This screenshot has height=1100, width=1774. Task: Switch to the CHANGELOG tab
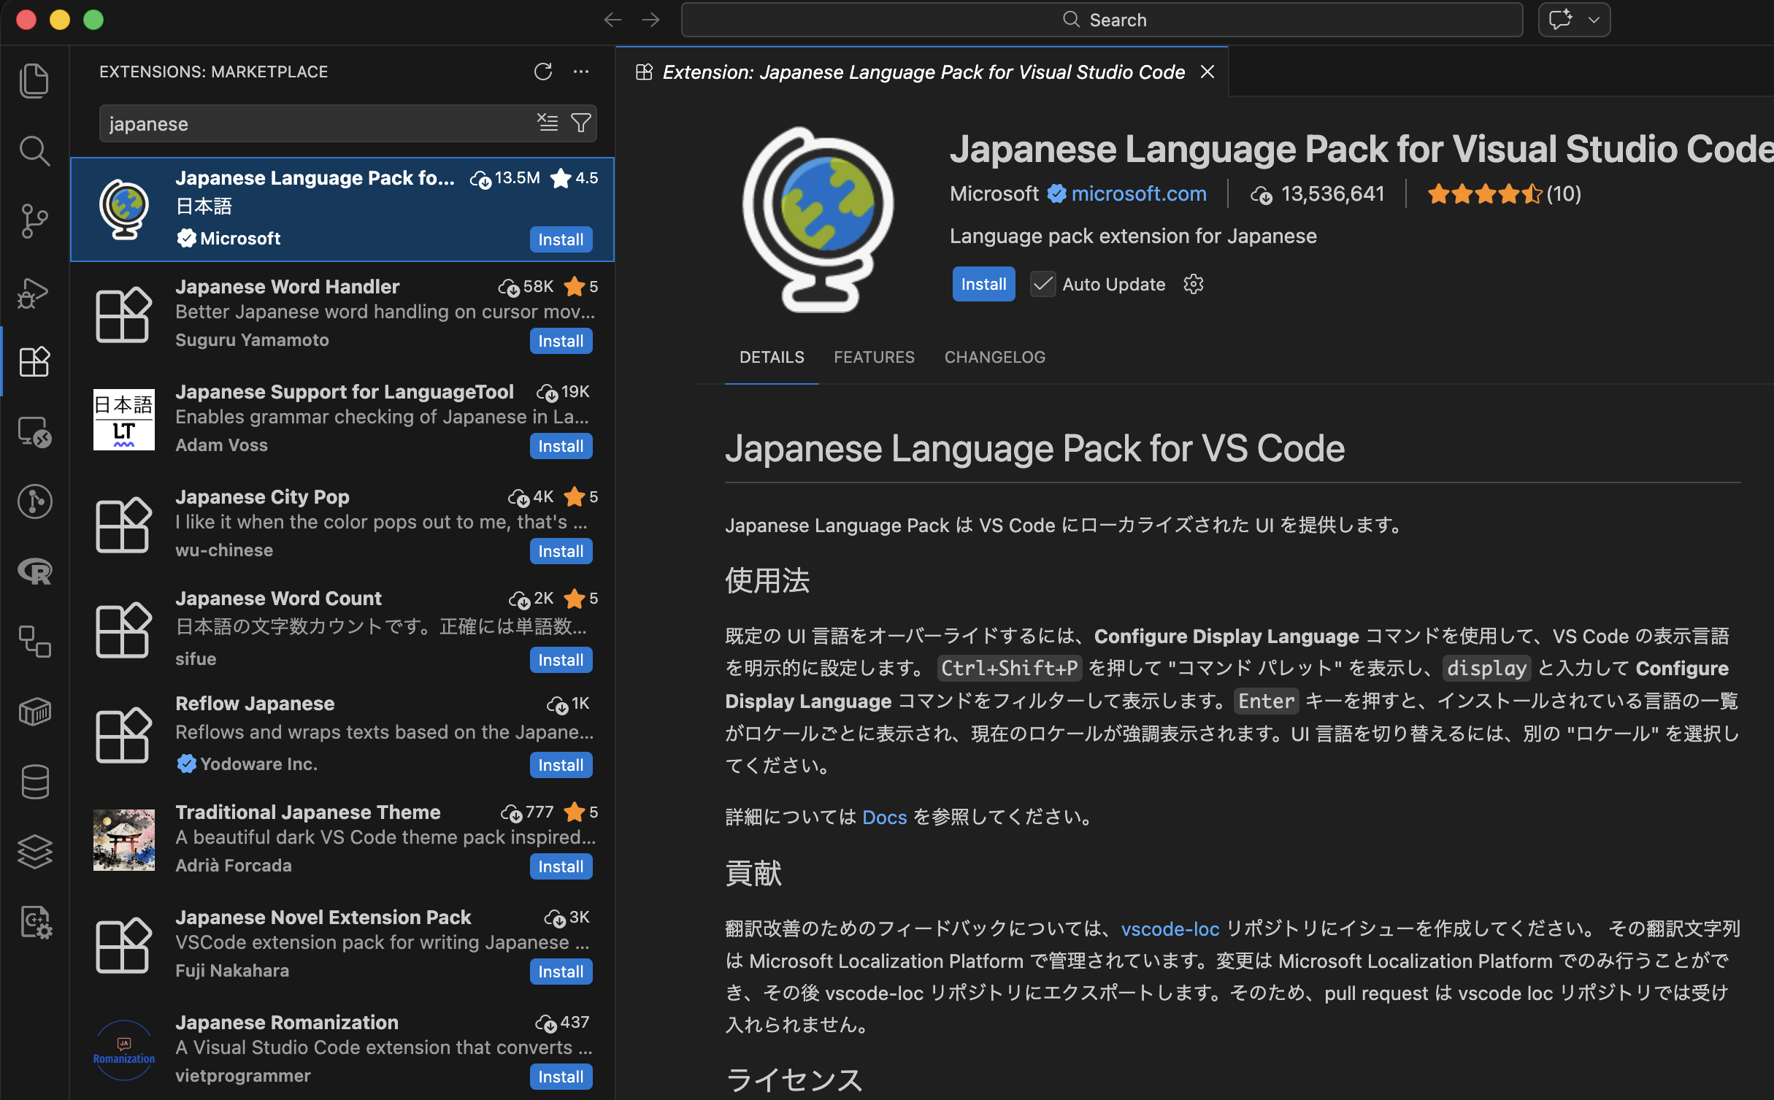click(x=994, y=357)
